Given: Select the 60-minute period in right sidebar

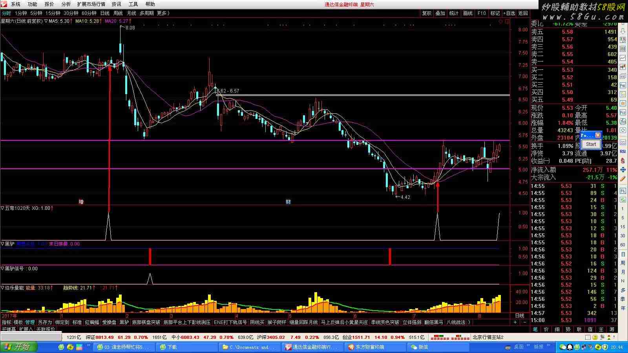Looking at the screenshot, I should (x=623, y=245).
